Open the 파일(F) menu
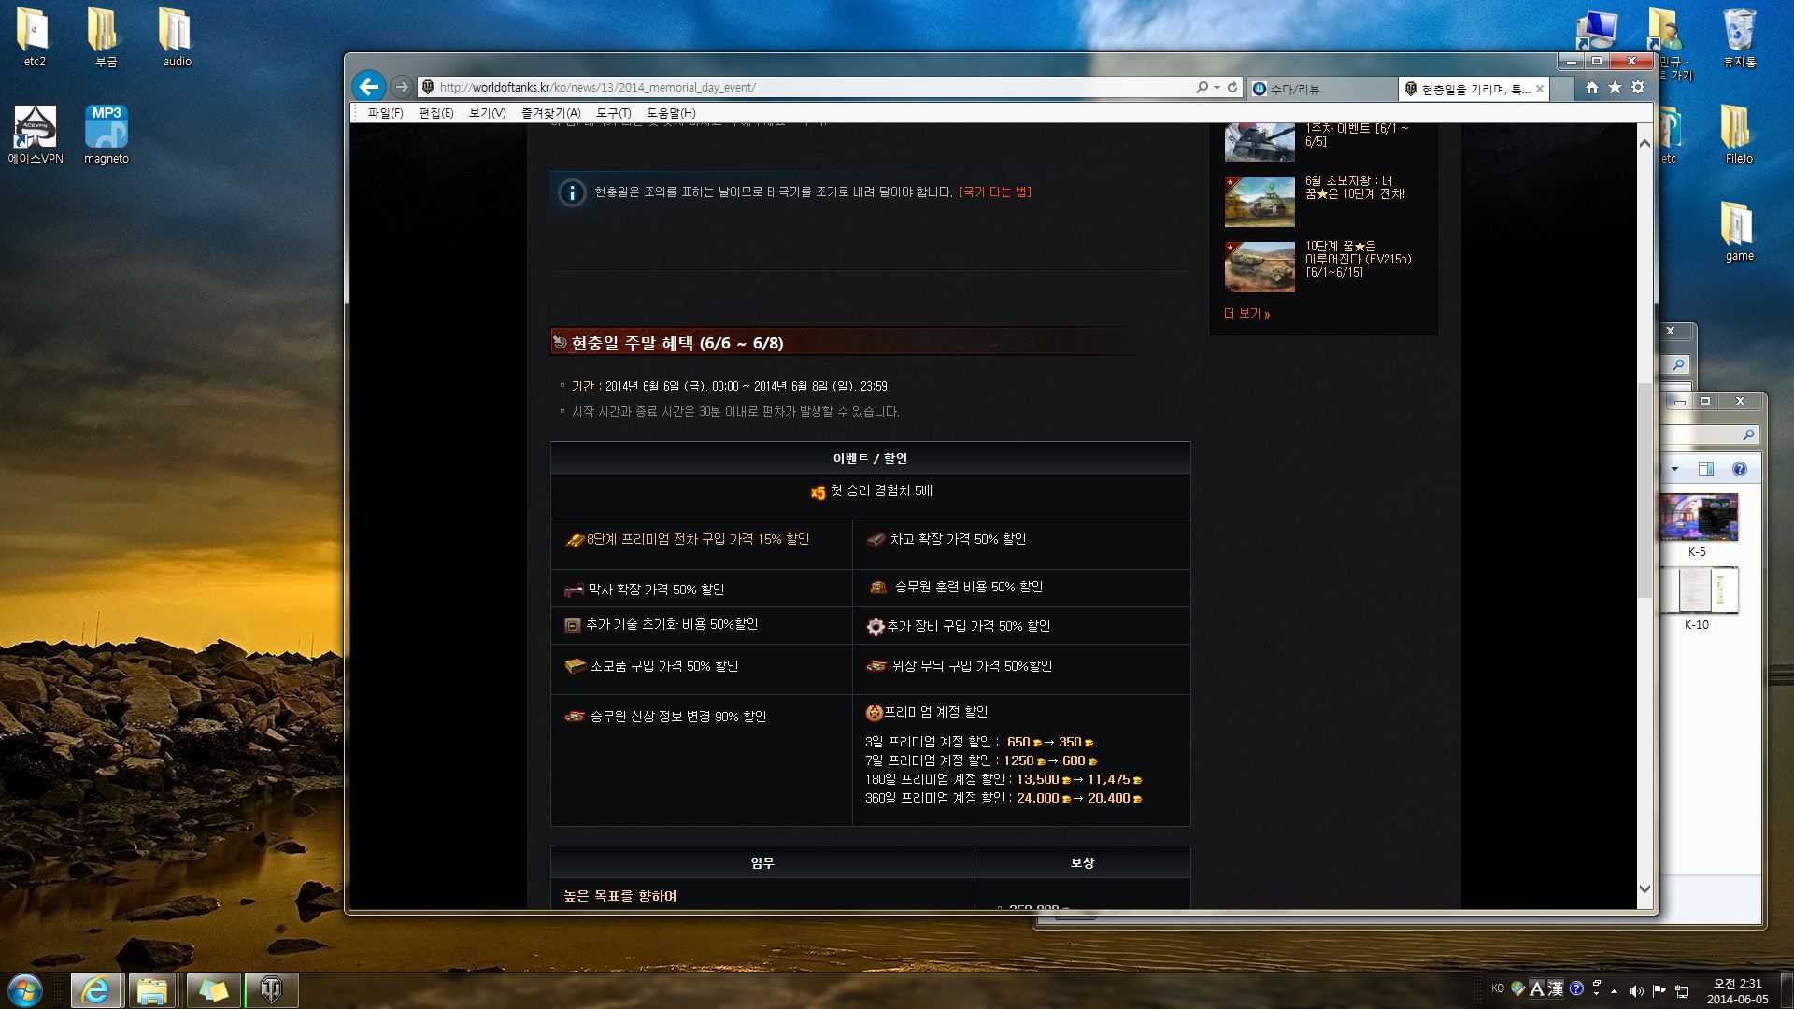The width and height of the screenshot is (1794, 1009). 385,113
